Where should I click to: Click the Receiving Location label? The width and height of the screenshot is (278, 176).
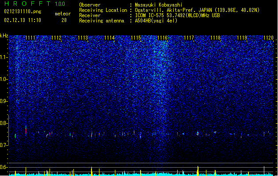pyautogui.click(x=103, y=10)
